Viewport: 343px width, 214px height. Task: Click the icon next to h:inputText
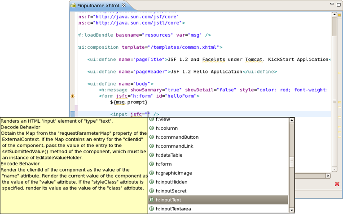[152, 200]
